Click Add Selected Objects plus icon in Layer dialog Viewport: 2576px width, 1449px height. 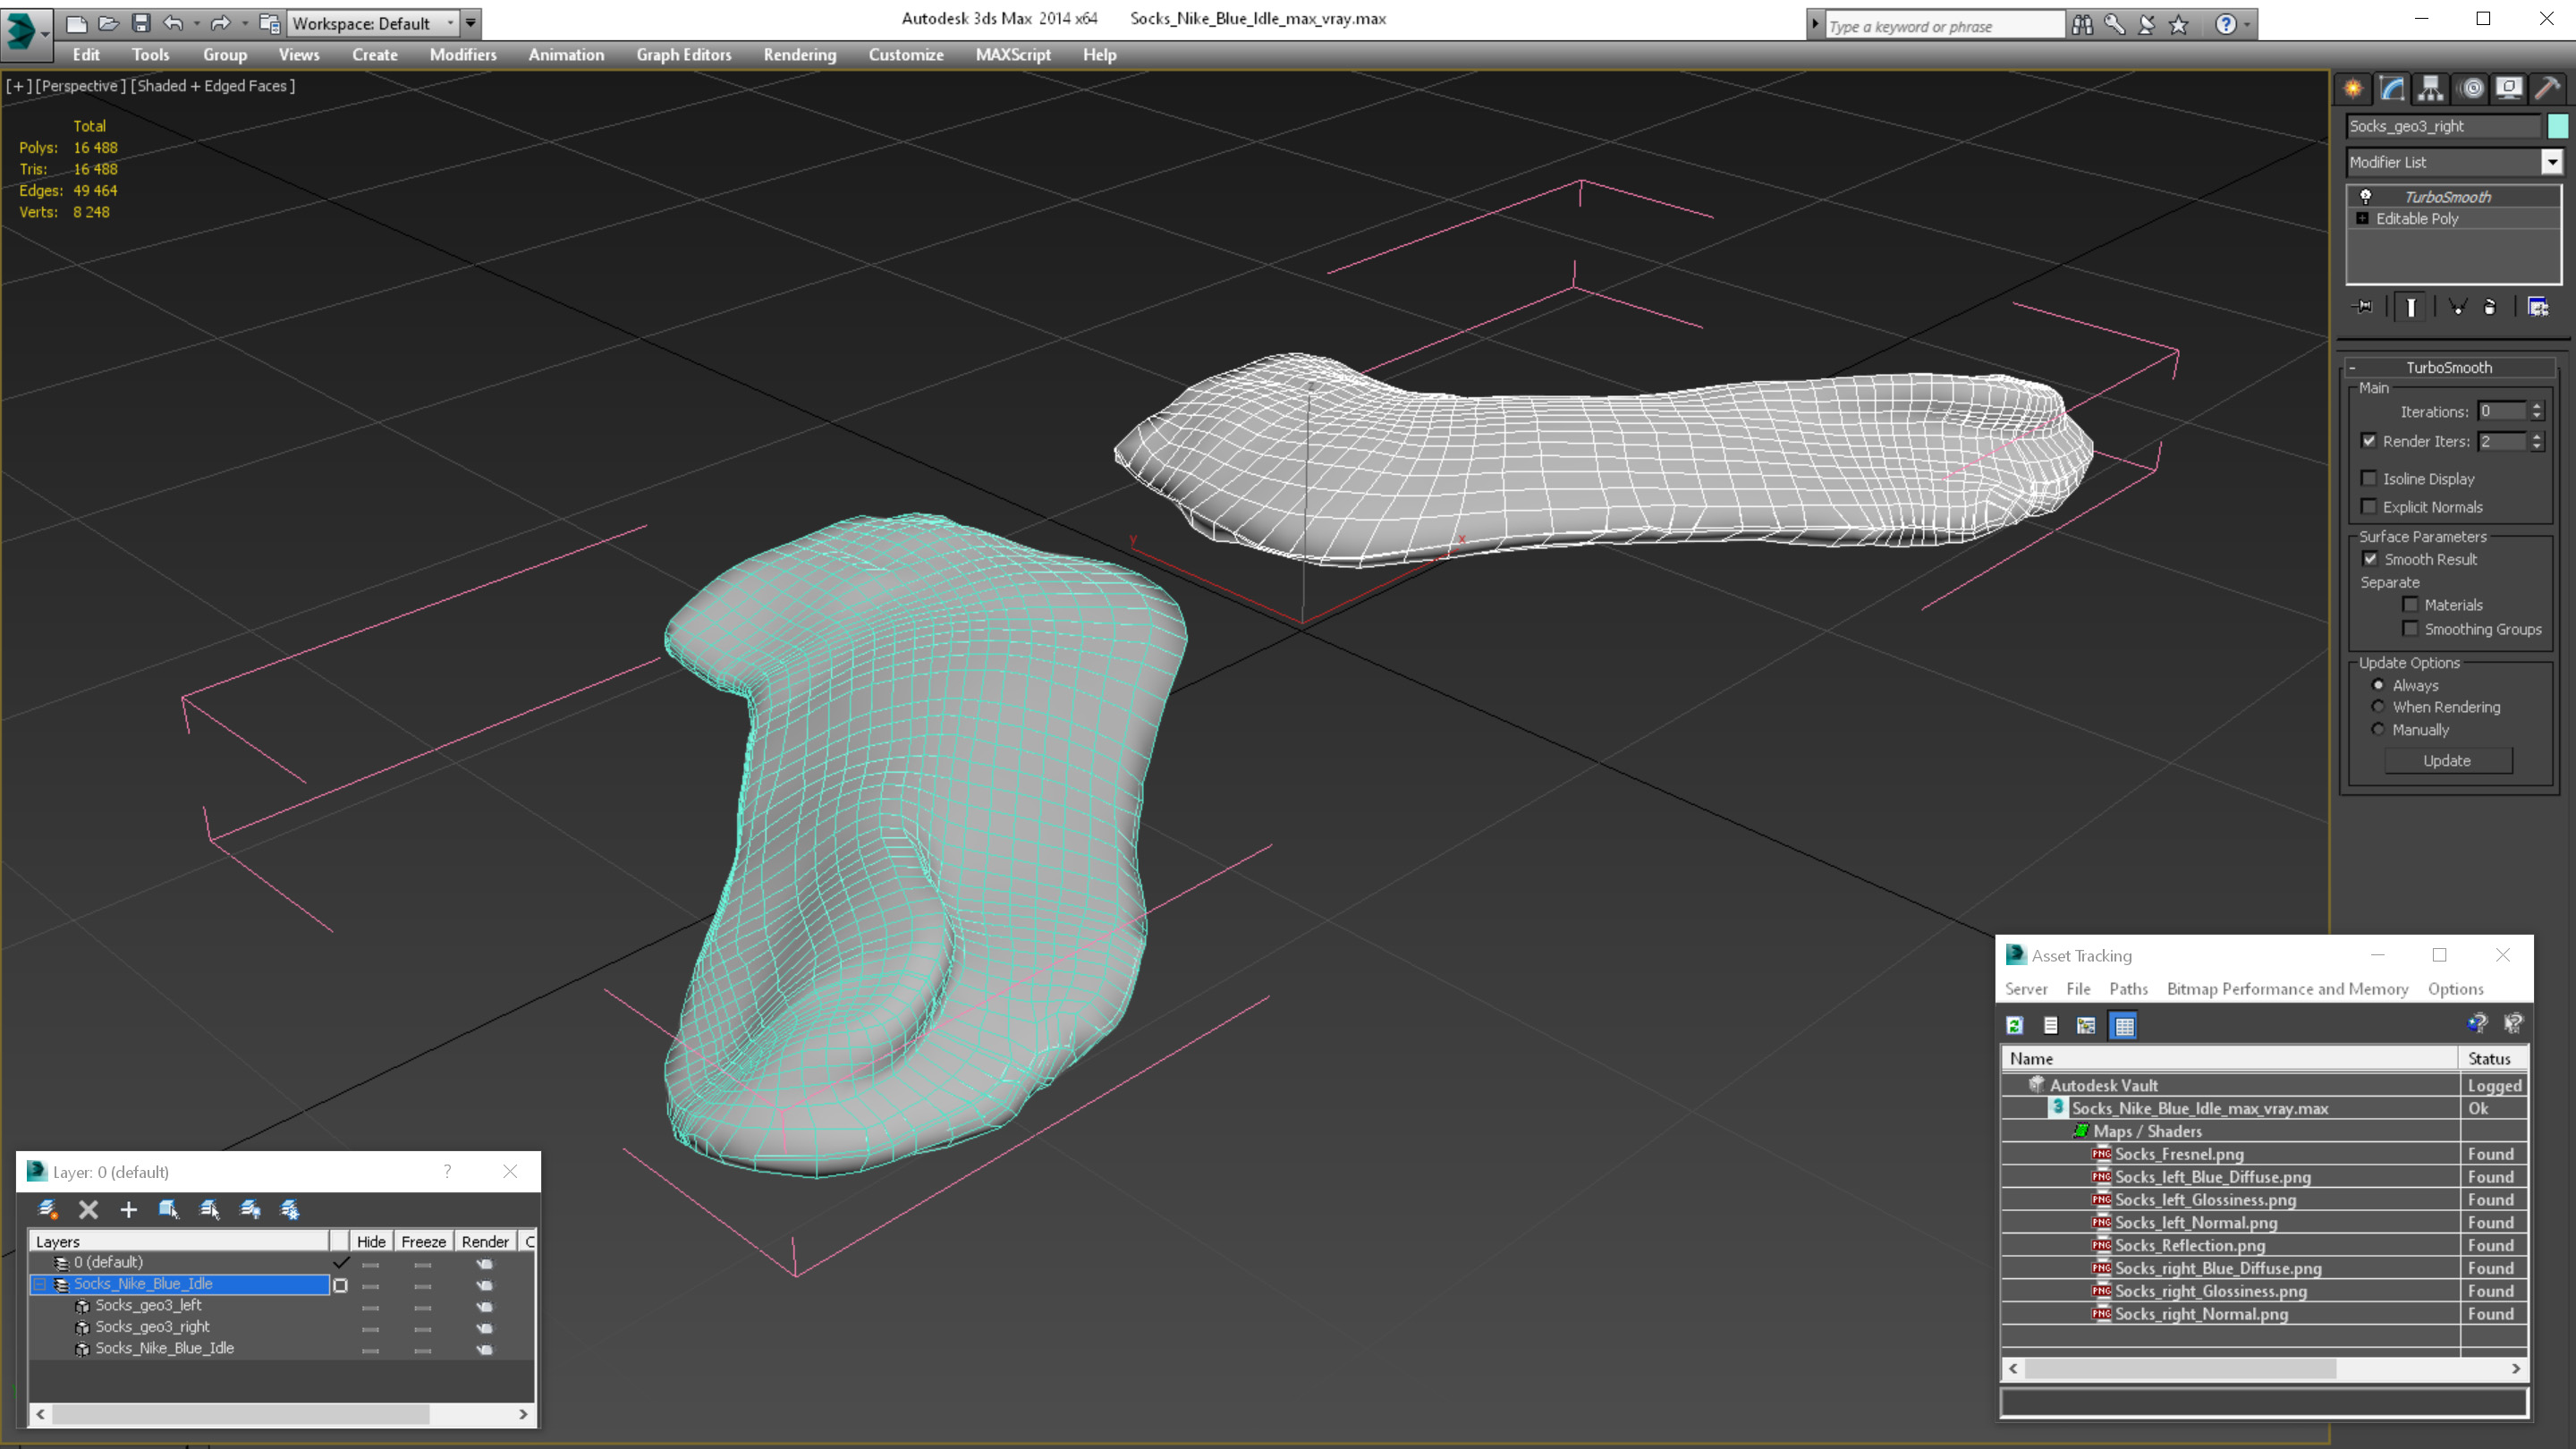click(128, 1210)
